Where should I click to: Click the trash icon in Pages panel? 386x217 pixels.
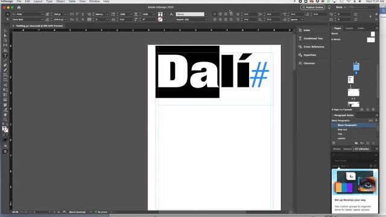[373, 110]
